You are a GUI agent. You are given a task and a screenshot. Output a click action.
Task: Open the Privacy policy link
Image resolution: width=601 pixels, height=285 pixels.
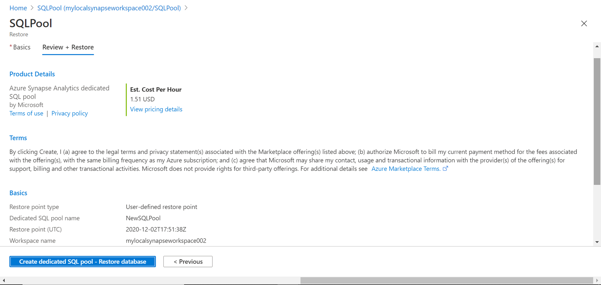pyautogui.click(x=69, y=113)
